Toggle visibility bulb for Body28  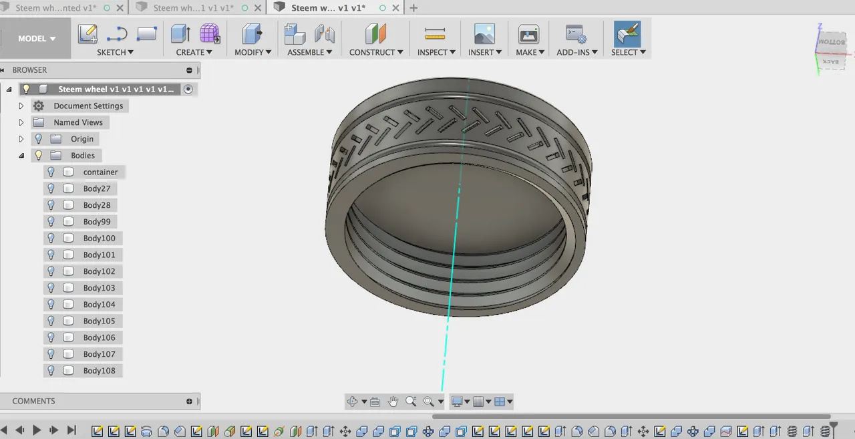tap(51, 205)
